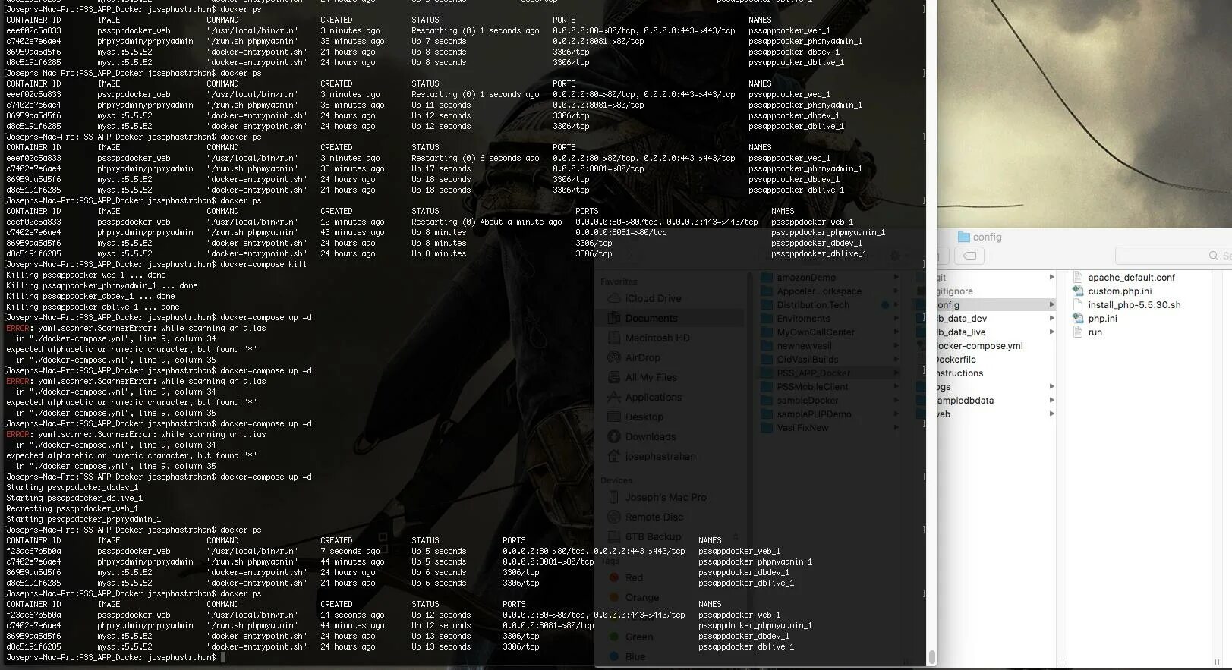Select the apache_default.conf file icon
The image size is (1232, 670).
click(1077, 277)
